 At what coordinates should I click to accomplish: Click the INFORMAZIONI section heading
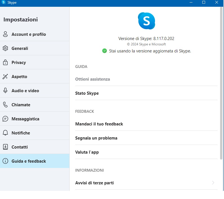coord(89,170)
